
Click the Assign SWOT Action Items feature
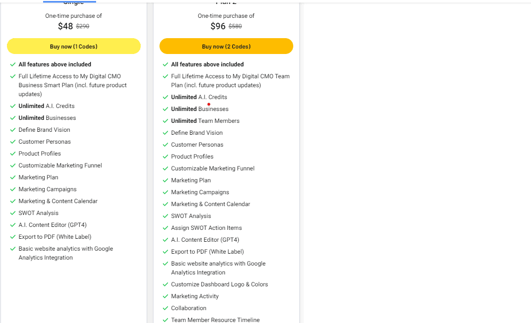207,228
